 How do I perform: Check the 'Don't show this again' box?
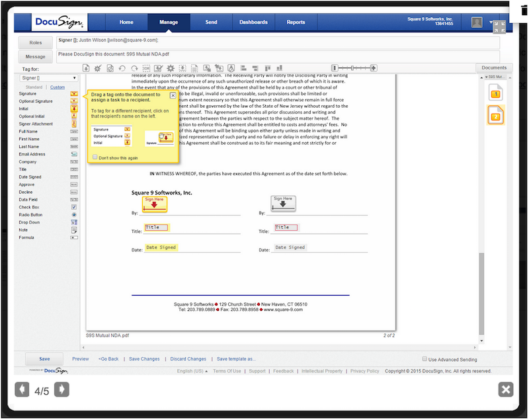click(94, 157)
